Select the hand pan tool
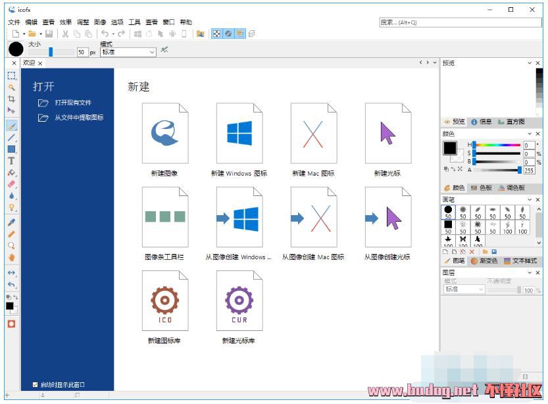The width and height of the screenshot is (548, 404). pyautogui.click(x=12, y=257)
